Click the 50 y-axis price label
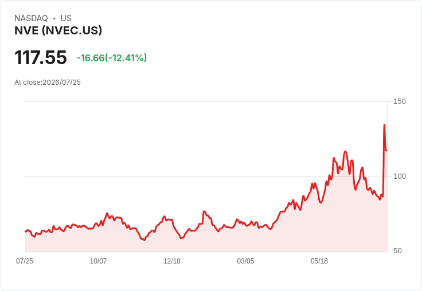 [x=397, y=251]
